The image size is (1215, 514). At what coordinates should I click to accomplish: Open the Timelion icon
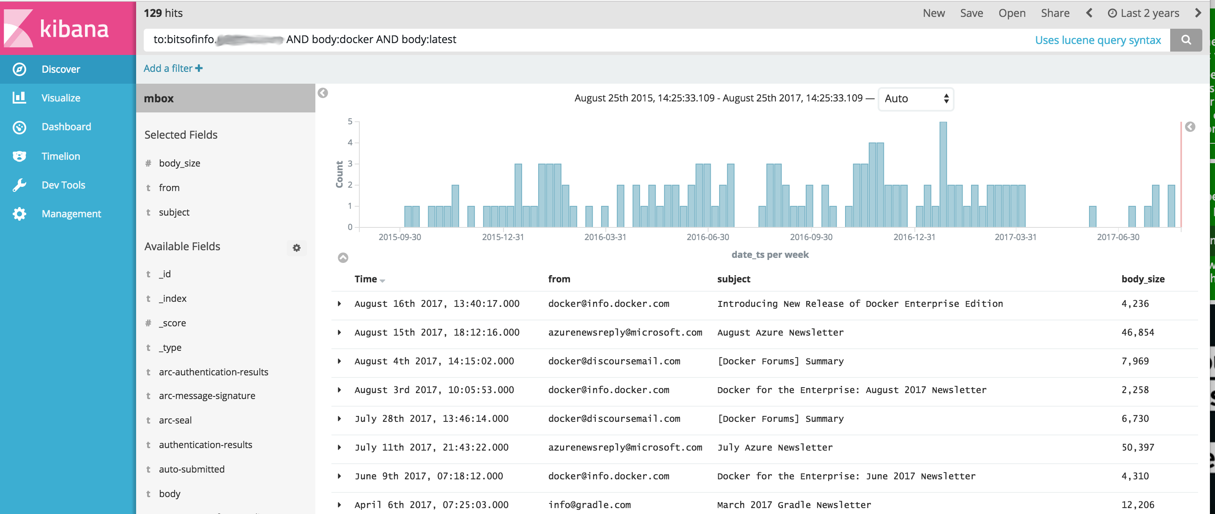[19, 156]
